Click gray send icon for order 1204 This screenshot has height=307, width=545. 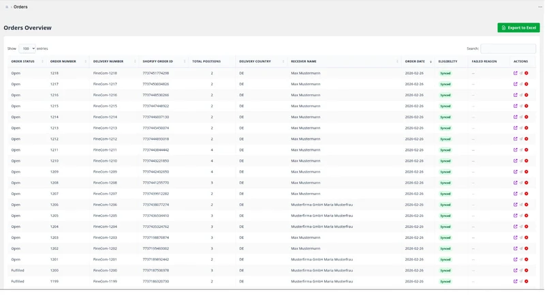520,226
